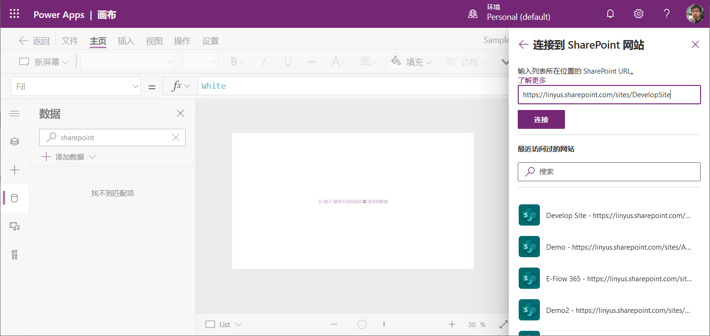The image size is (710, 336).
Task: Close the 数据 panel
Action: pyautogui.click(x=180, y=113)
